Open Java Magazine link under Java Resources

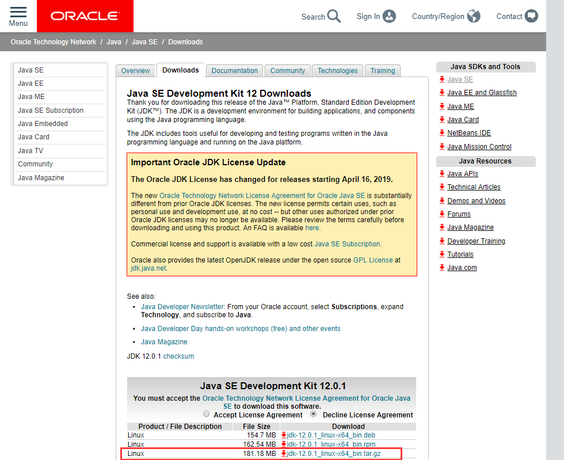pyautogui.click(x=471, y=227)
